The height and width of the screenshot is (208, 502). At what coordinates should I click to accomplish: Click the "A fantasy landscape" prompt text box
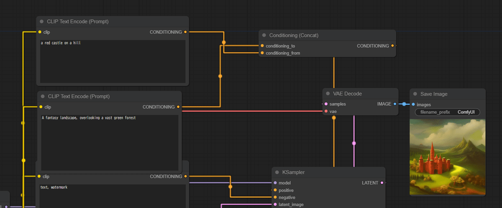pos(109,142)
